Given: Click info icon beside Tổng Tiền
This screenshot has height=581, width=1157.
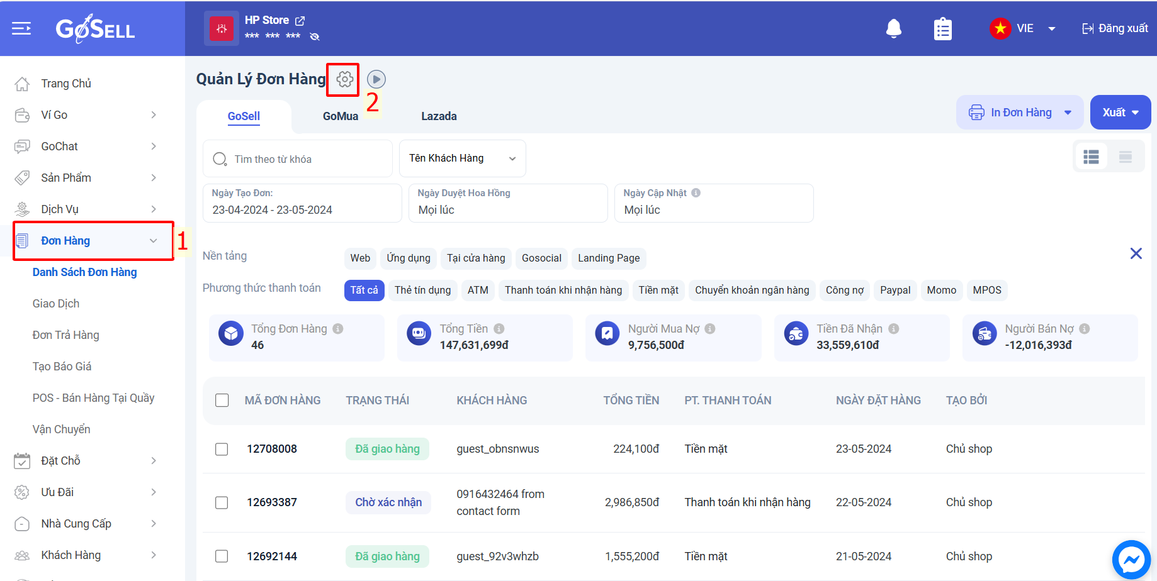Looking at the screenshot, I should click(x=499, y=329).
